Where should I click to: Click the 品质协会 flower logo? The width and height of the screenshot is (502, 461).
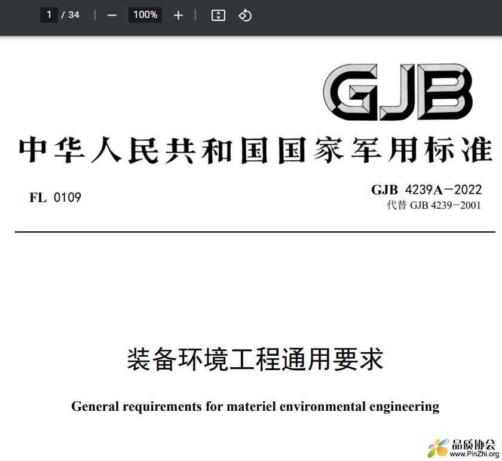438,447
